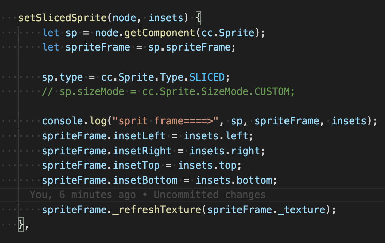
Task: Click the spriteFrame variable in its let declaration
Action: [97, 47]
